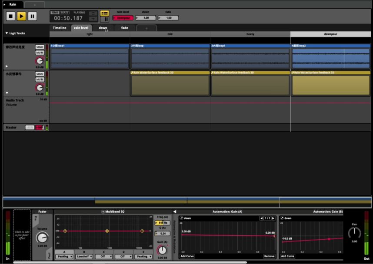Open the fade parameter tab
Image resolution: width=373 pixels, height=264 pixels.
pos(124,28)
